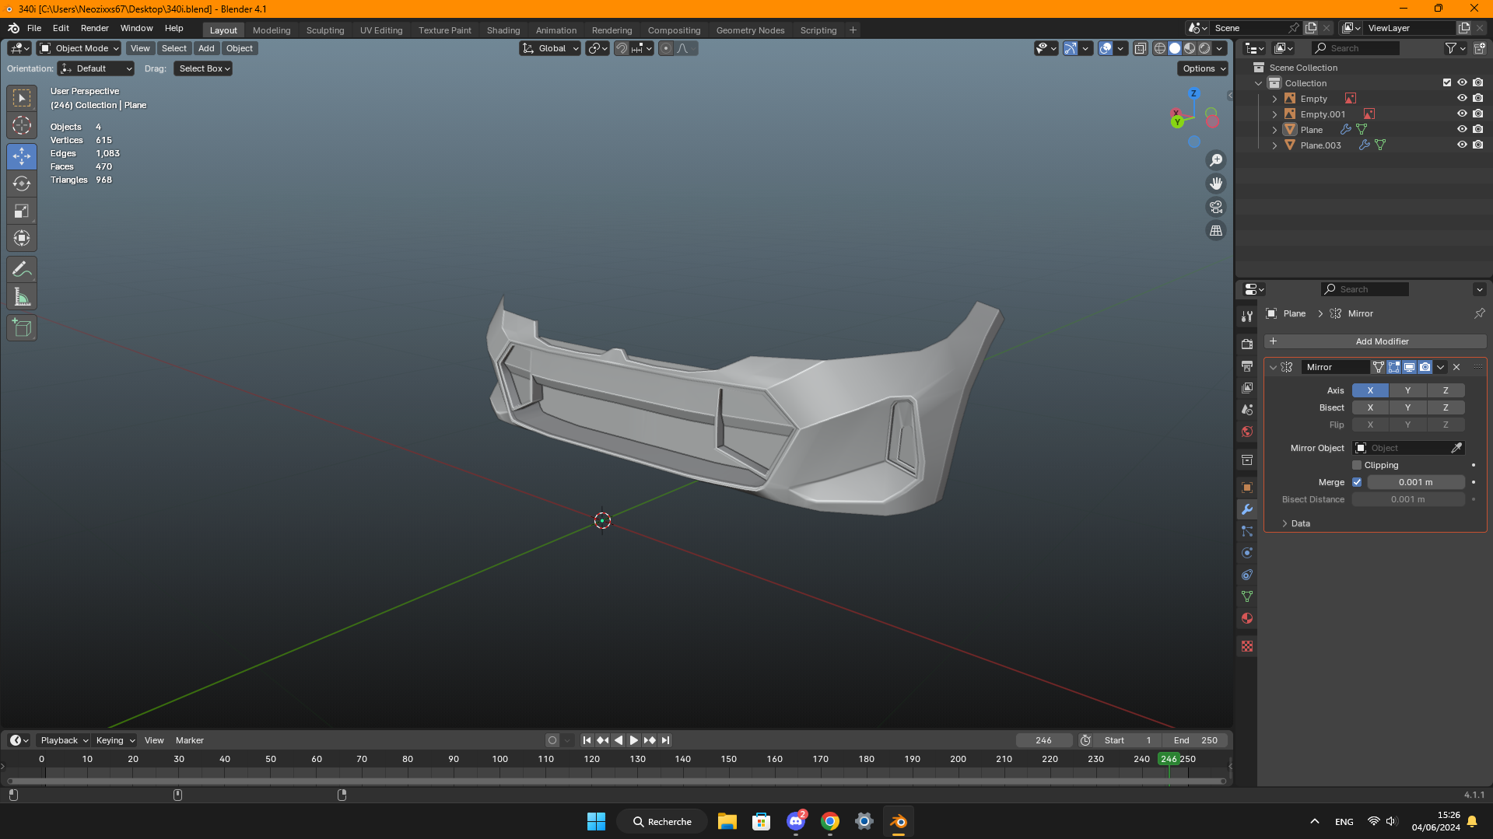Switch to the Geometry Nodes workspace tab
Viewport: 1493px width, 839px height.
(x=750, y=30)
